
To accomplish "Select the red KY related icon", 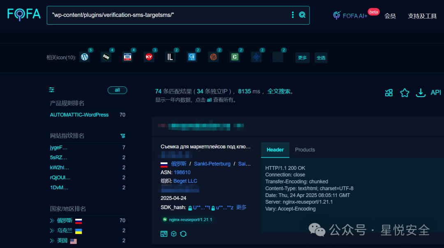I will [x=149, y=57].
